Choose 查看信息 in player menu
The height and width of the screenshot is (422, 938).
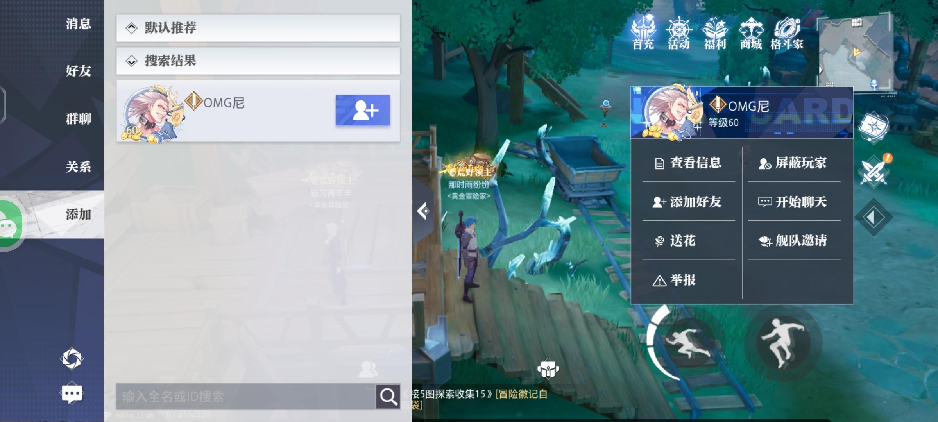tap(689, 163)
